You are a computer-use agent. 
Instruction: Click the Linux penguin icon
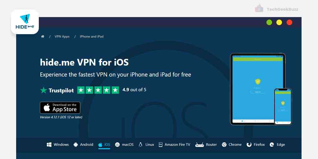tap(140, 145)
